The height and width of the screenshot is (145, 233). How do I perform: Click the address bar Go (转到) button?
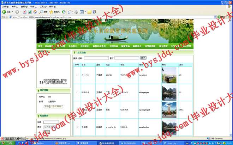click(221, 17)
